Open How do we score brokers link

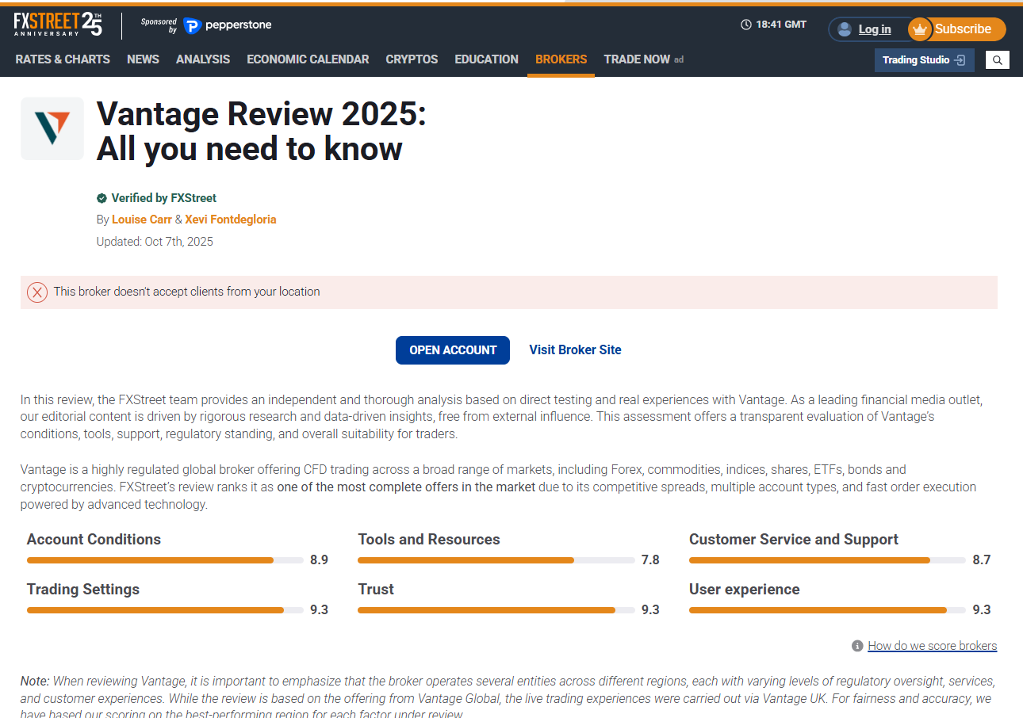coord(932,646)
